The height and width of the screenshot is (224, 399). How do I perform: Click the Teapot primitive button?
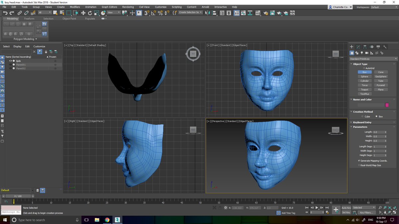[364, 89]
